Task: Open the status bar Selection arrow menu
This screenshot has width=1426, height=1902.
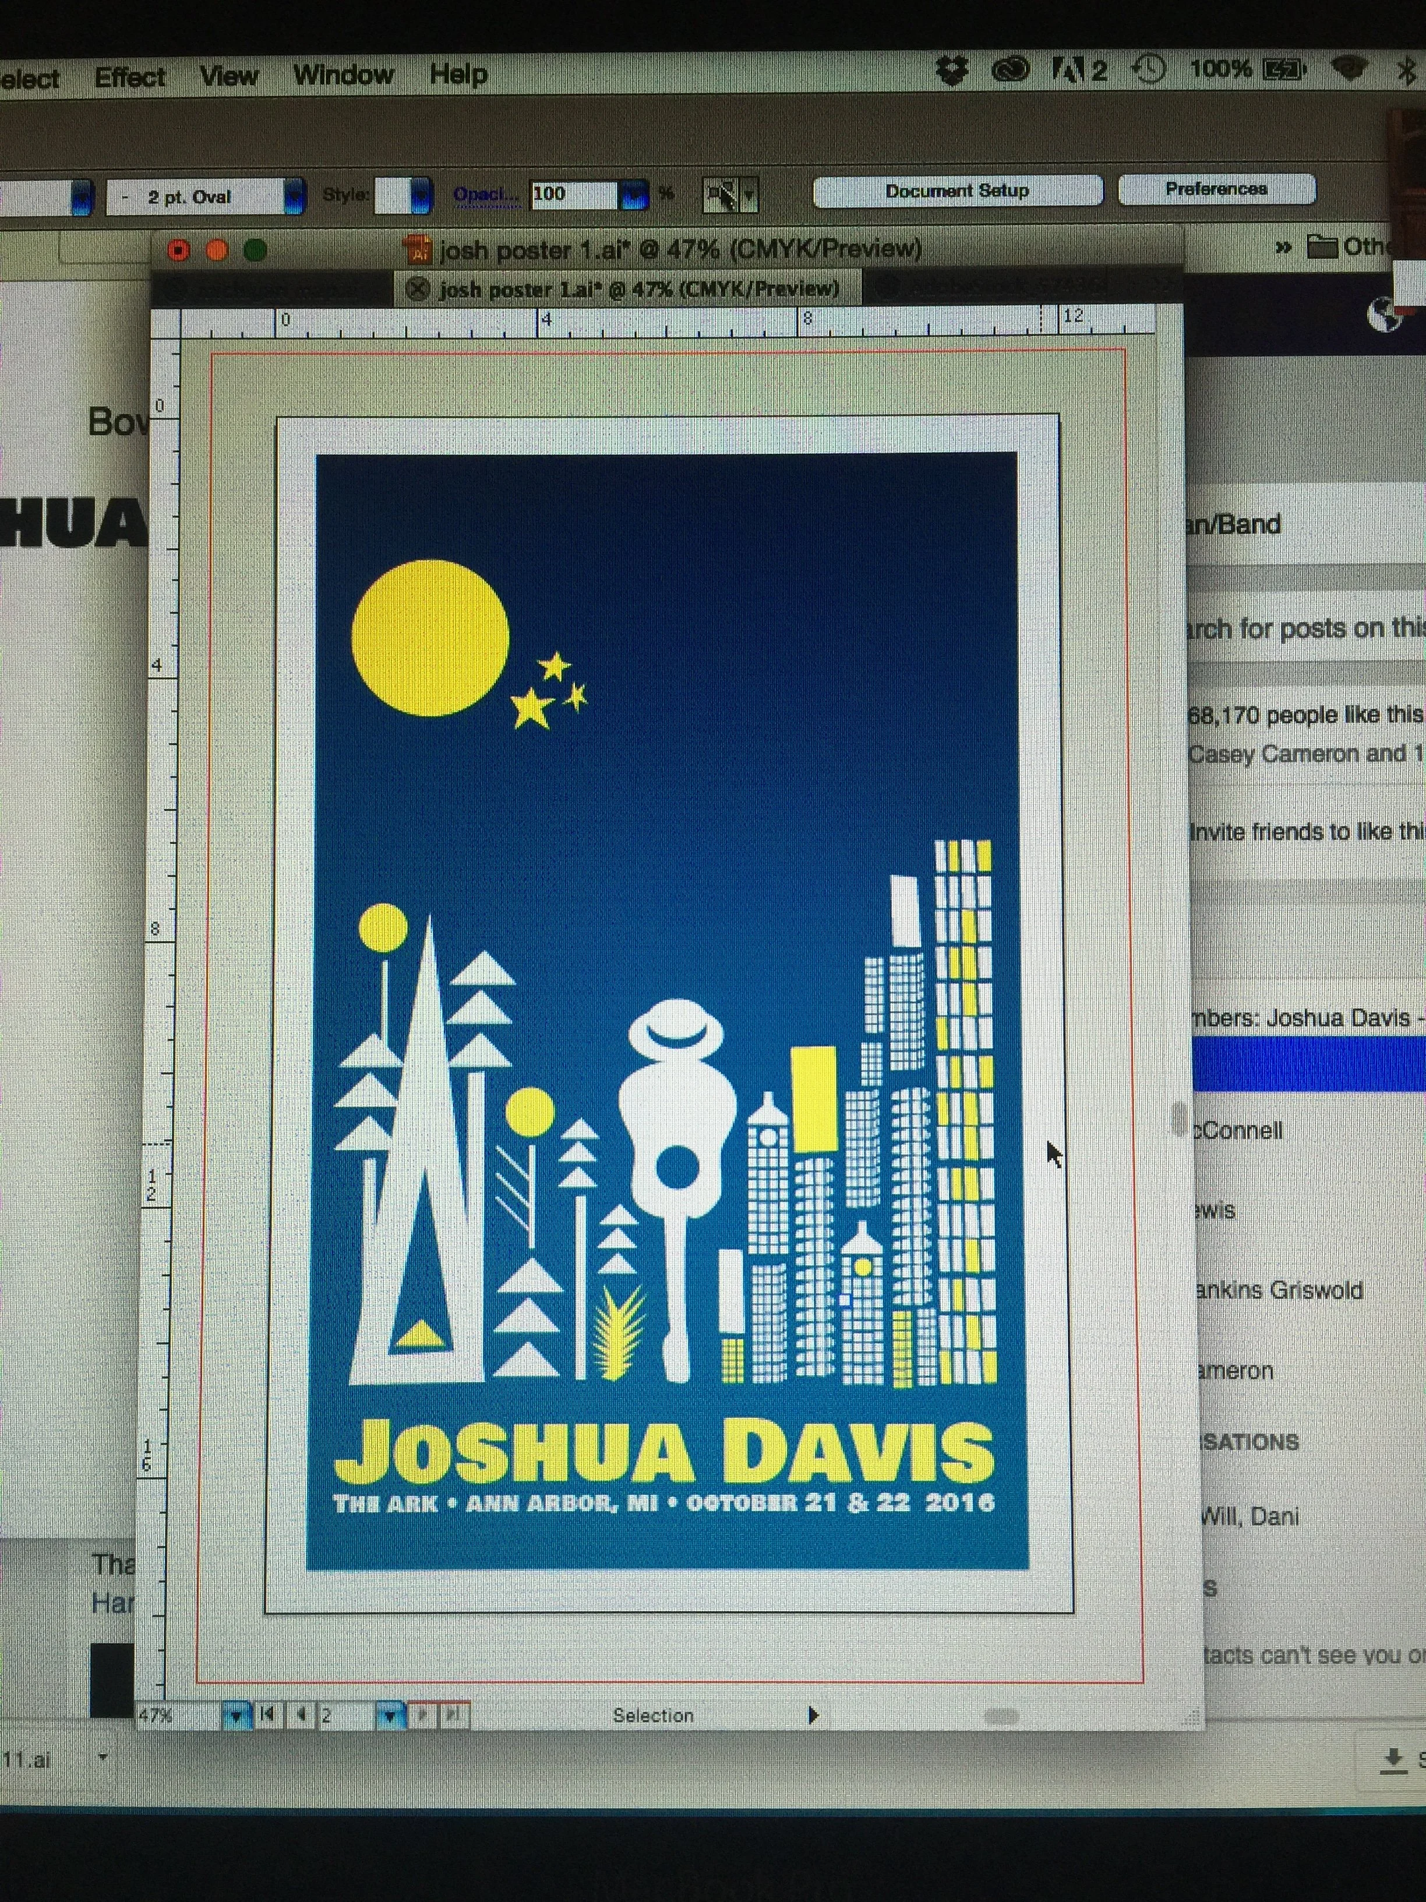Action: 813,1714
